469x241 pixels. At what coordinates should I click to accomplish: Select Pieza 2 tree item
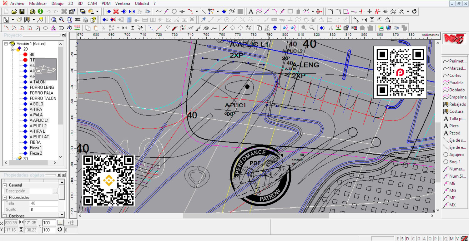36,153
